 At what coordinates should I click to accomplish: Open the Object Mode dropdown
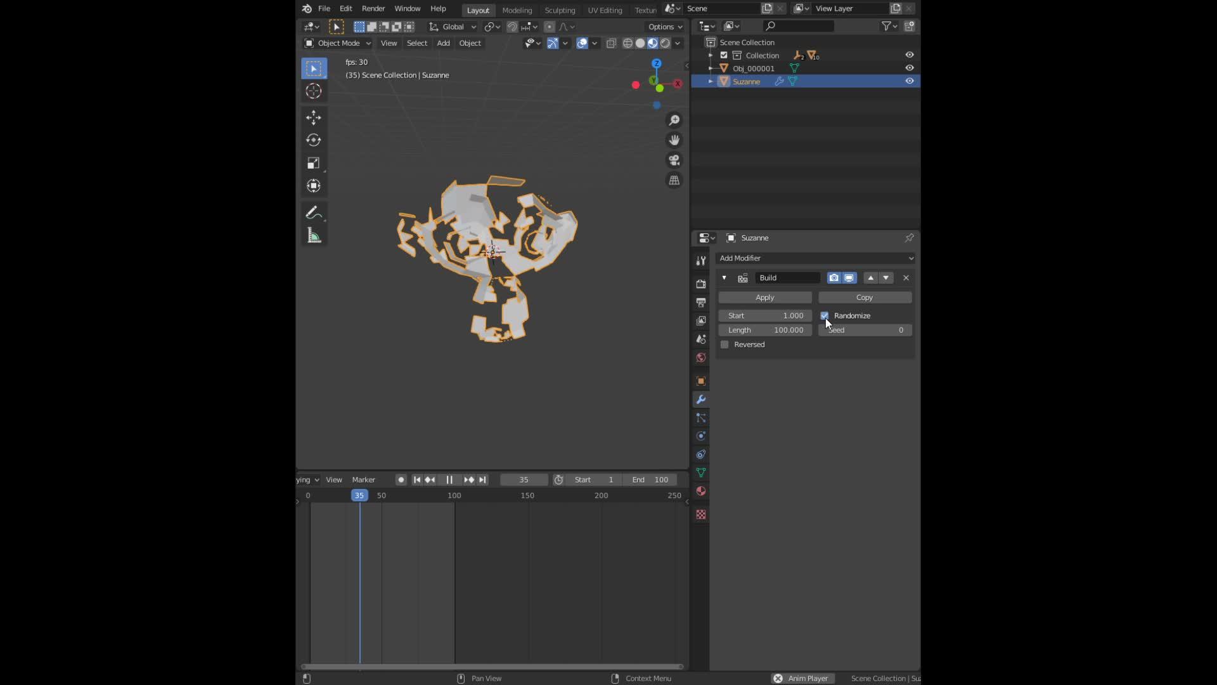(336, 43)
